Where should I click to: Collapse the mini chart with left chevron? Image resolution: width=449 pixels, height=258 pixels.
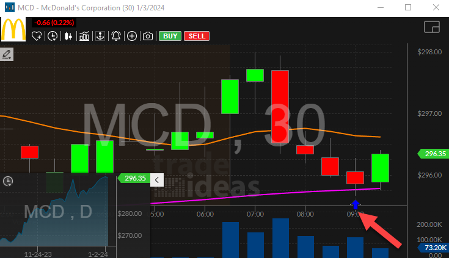coord(156,179)
